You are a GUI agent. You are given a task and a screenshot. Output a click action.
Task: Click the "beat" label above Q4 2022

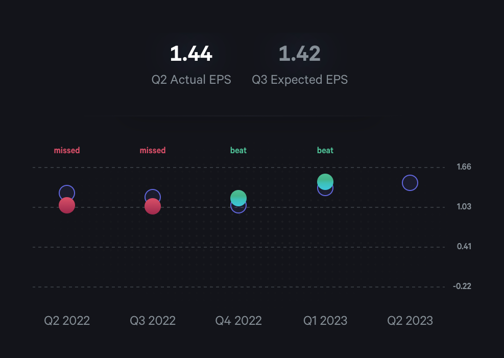tap(238, 150)
